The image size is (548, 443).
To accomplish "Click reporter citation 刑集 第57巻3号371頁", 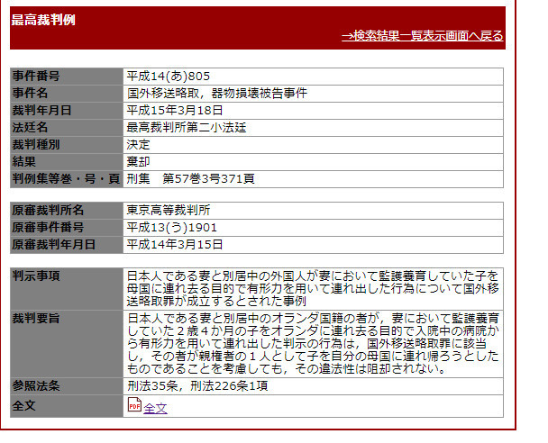I will [x=190, y=179].
